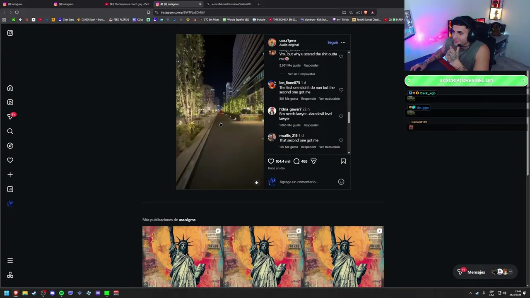Like the 'Vro.. but why u scared' comment

[341, 56]
